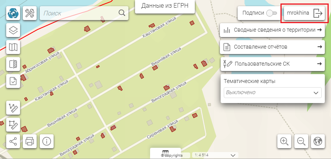The height and width of the screenshot is (159, 331).
Task: Toggle the Подписи labels switch
Action: coord(272,13)
